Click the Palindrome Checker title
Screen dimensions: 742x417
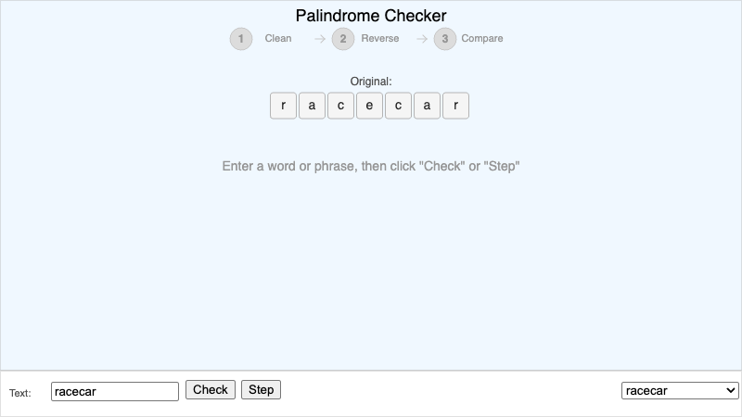pos(371,16)
